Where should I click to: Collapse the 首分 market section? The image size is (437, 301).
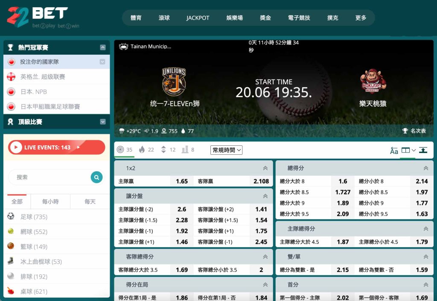click(426, 284)
